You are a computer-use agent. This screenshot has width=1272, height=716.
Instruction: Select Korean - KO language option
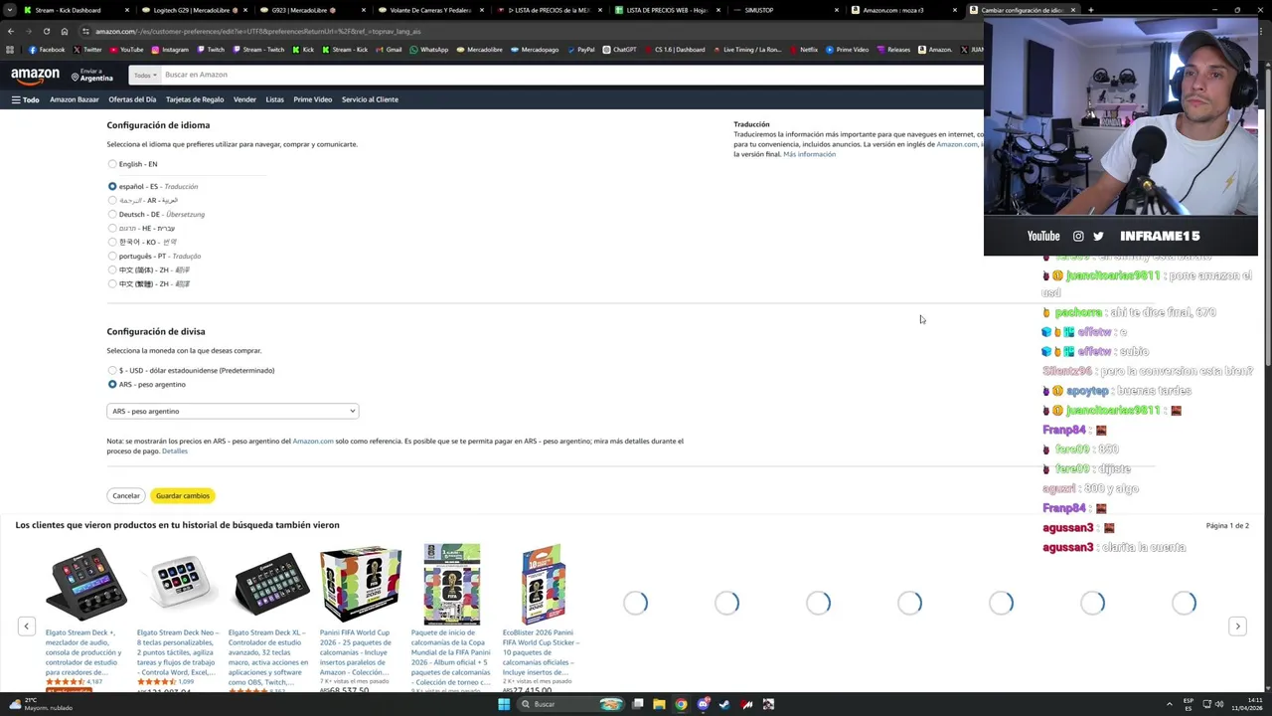[112, 242]
